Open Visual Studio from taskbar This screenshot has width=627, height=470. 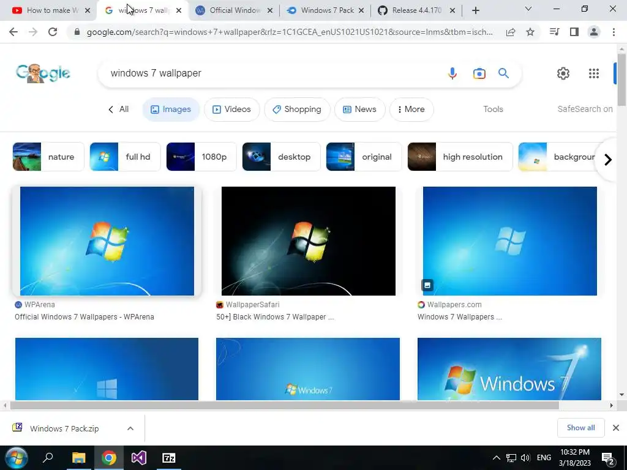[139, 458]
